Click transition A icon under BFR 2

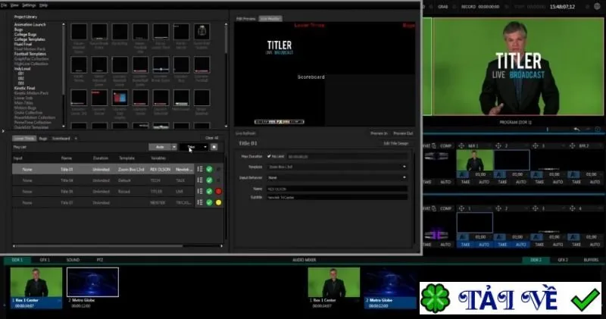573,175
